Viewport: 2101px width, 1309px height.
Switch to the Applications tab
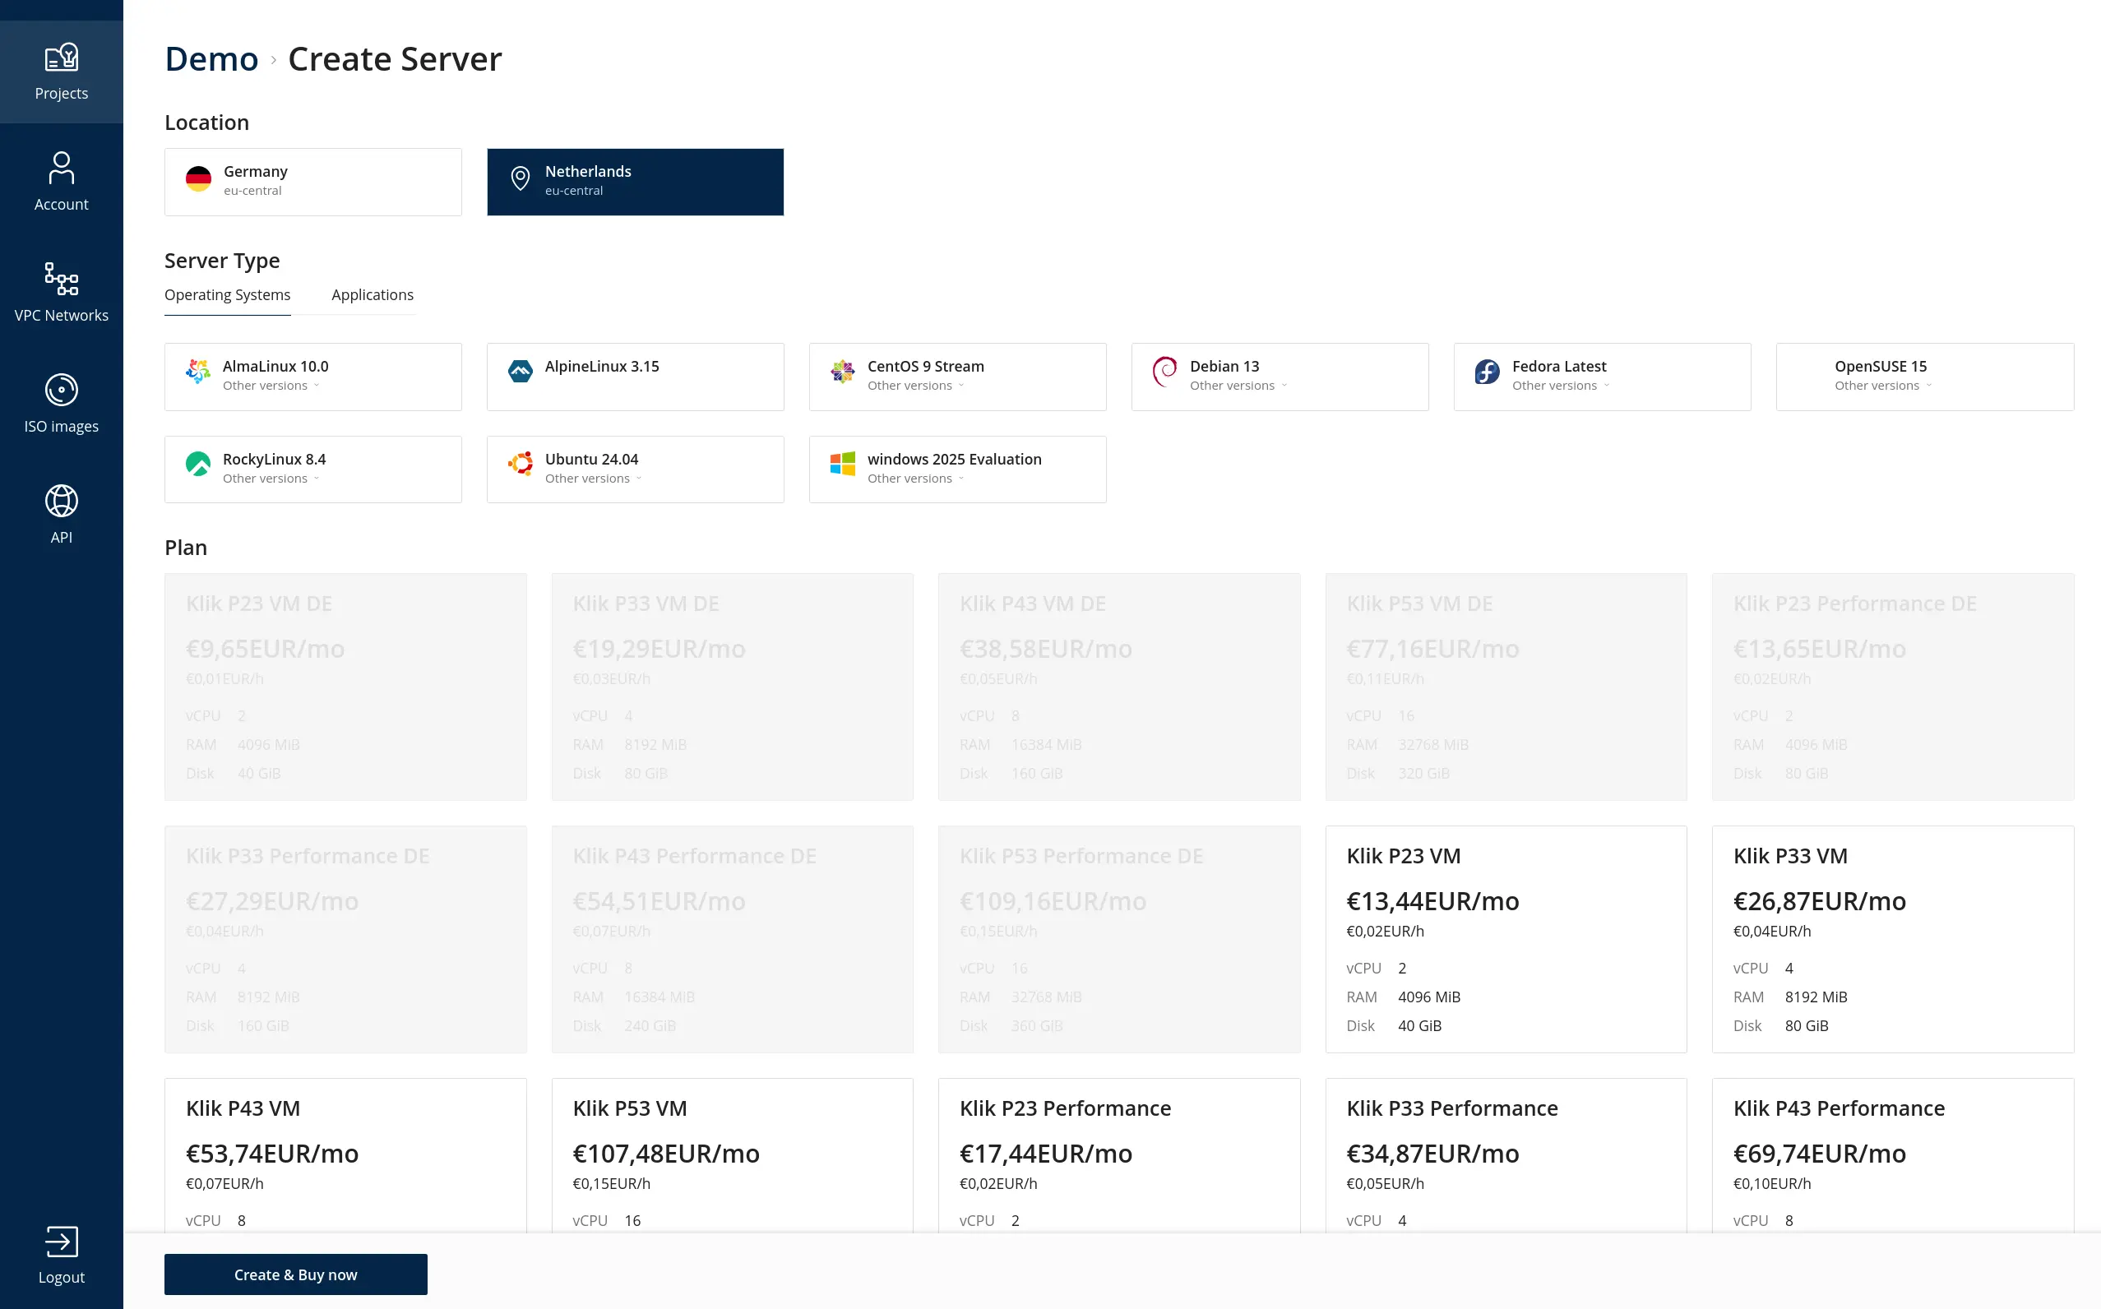tap(373, 295)
